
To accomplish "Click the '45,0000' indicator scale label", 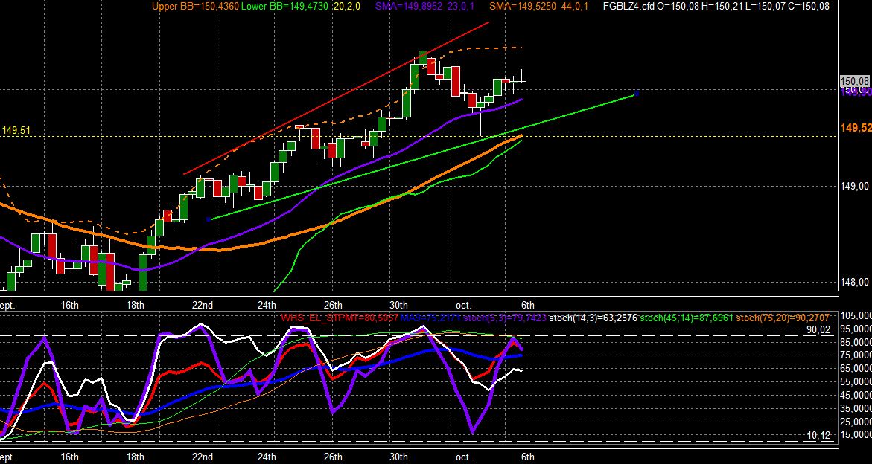I will tap(856, 395).
